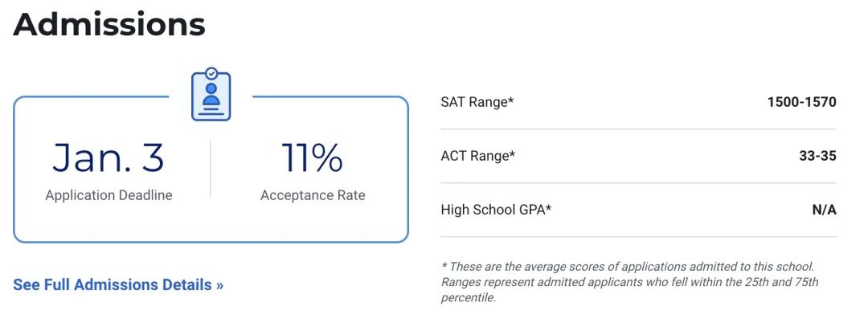Image resolution: width=868 pixels, height=327 pixels.
Task: Select the 33-35 ACT score value
Action: click(x=817, y=156)
